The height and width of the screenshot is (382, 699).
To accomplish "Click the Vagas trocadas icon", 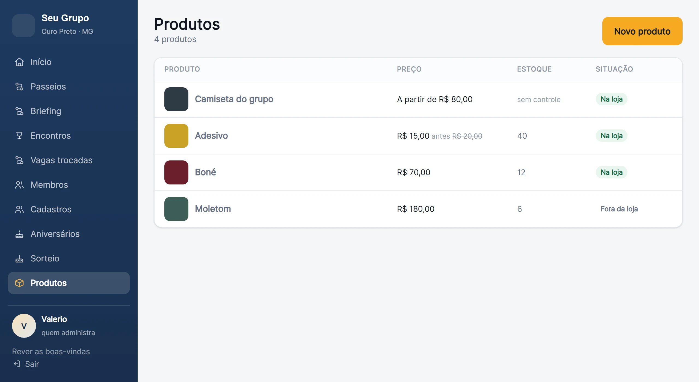I will pyautogui.click(x=19, y=160).
